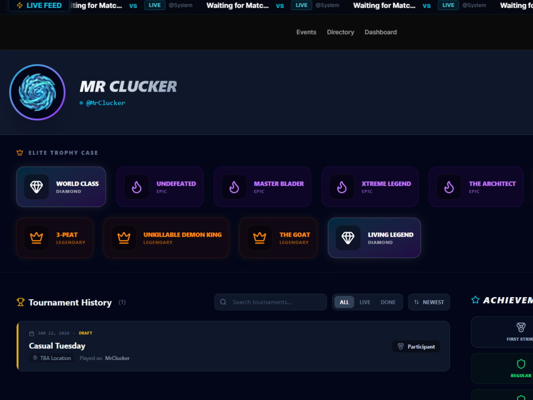Image resolution: width=533 pixels, height=400 pixels.
Task: Click the search magnifier icon
Action: coord(223,302)
